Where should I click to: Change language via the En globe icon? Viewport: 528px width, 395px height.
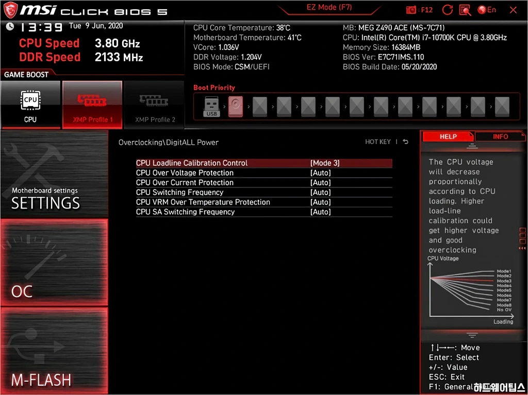(x=487, y=10)
